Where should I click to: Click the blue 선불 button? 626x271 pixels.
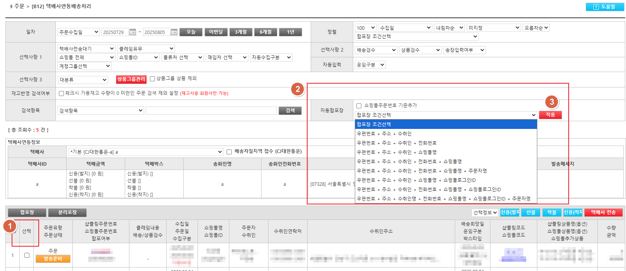click(x=531, y=213)
